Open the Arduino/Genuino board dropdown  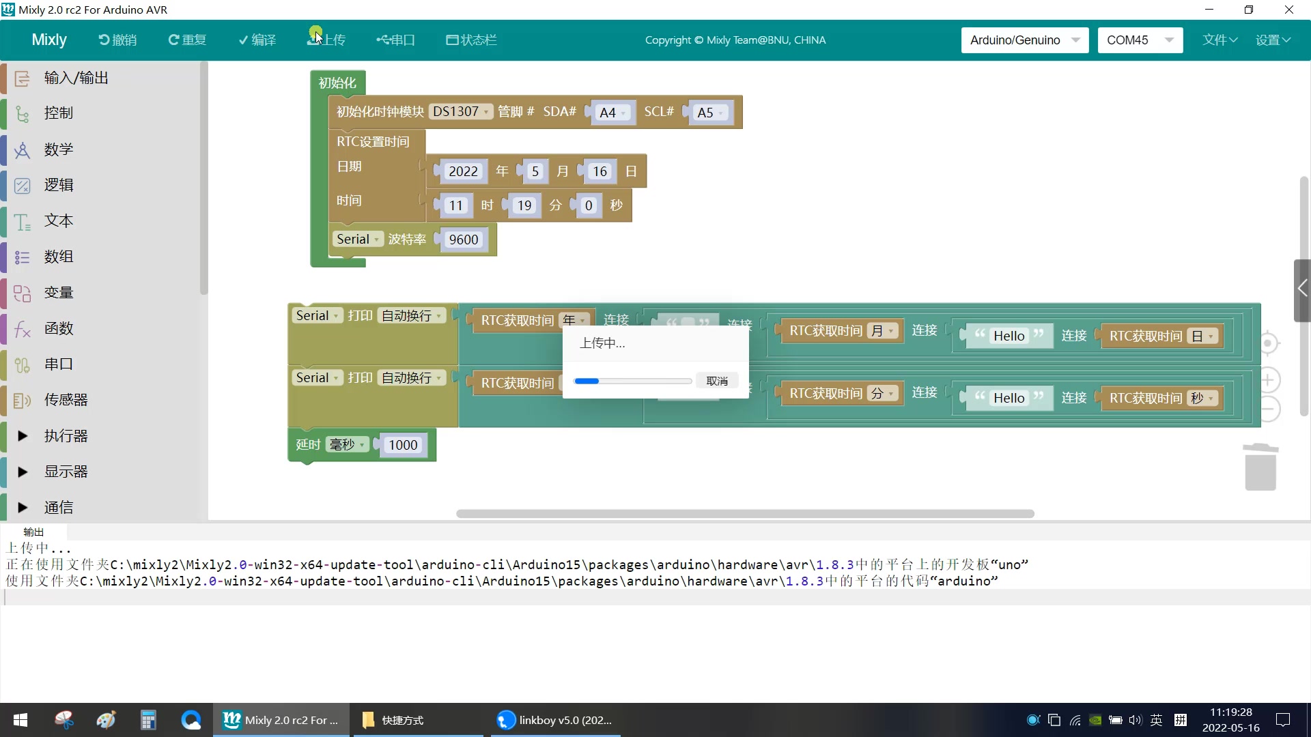[1024, 40]
